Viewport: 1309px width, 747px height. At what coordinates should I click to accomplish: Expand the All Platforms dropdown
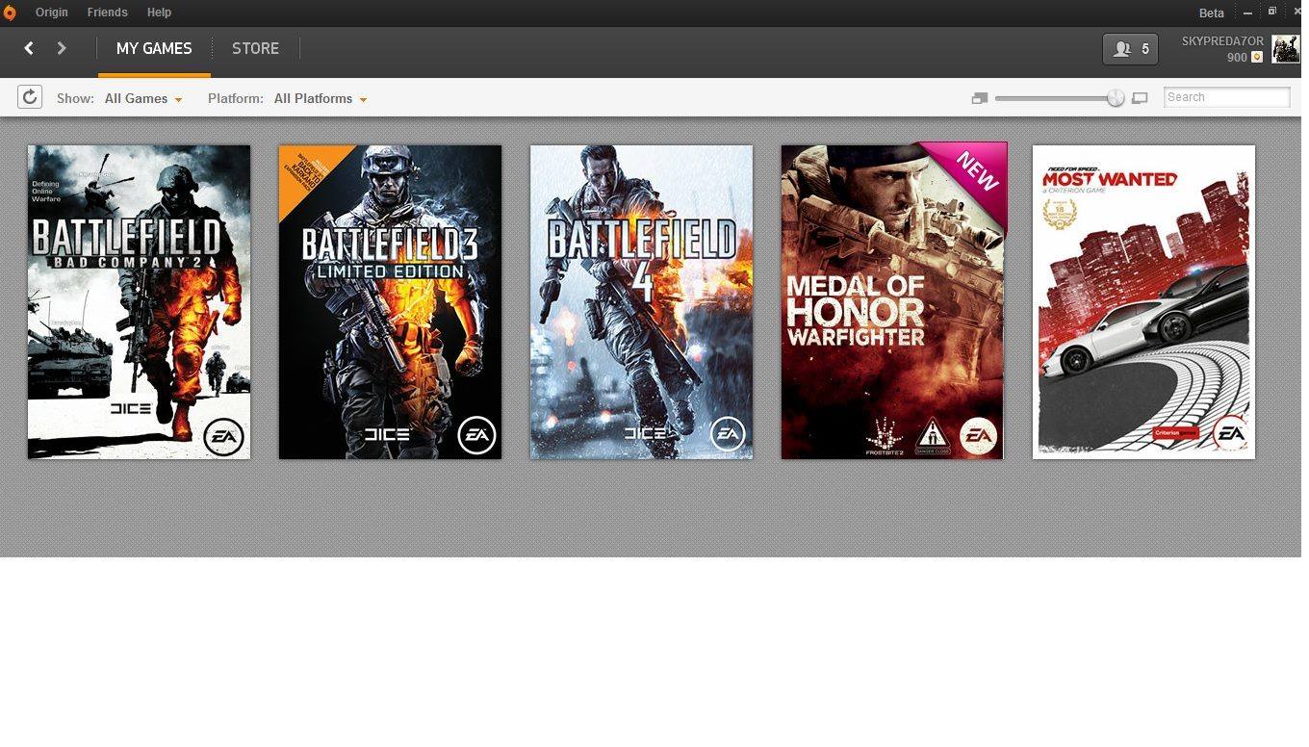(x=321, y=98)
